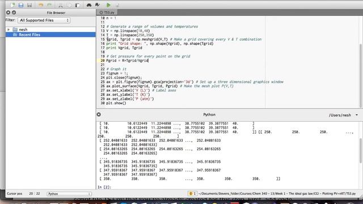363x204 pixels.
Task: Save the current file using the blue disk icon
Action: point(21,5)
